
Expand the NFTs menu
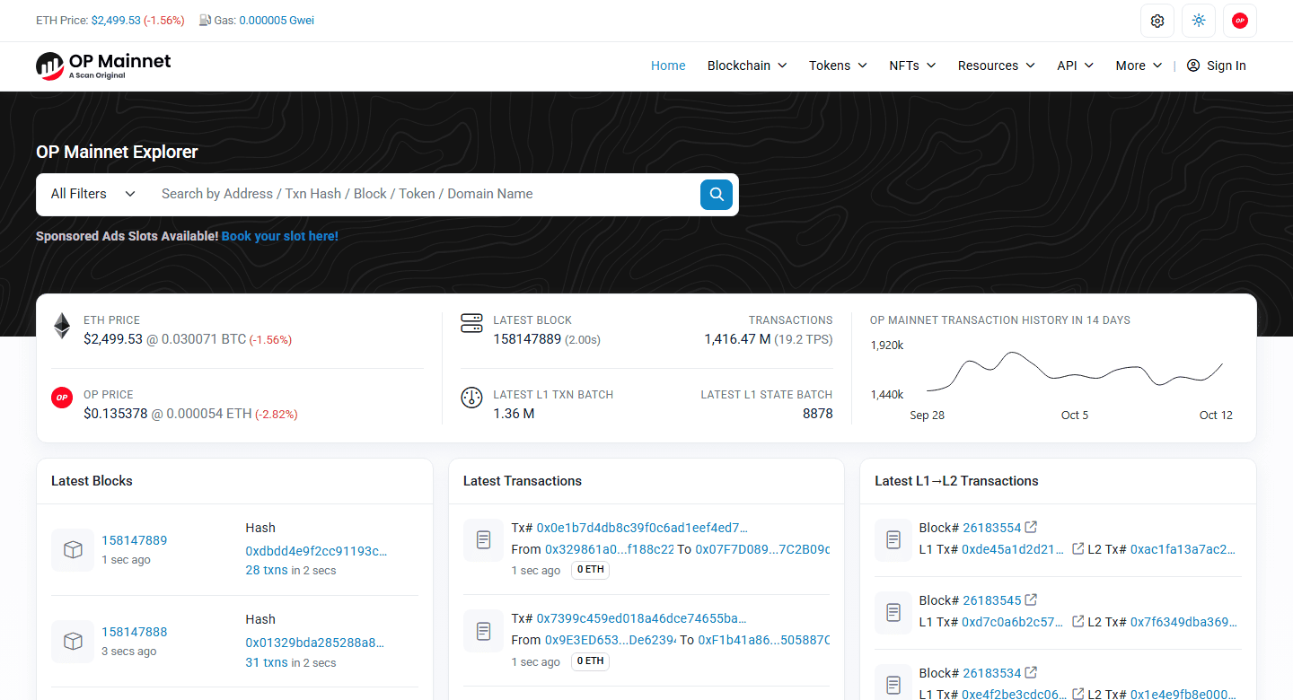(x=912, y=66)
